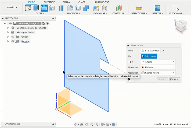Image resolution: width=191 pixels, height=128 pixels.
Task: Open the Seleccionar dropdown menu
Action: pos(176,13)
